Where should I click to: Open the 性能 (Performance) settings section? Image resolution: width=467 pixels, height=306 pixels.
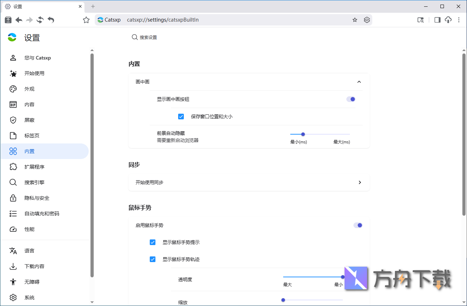click(x=29, y=229)
